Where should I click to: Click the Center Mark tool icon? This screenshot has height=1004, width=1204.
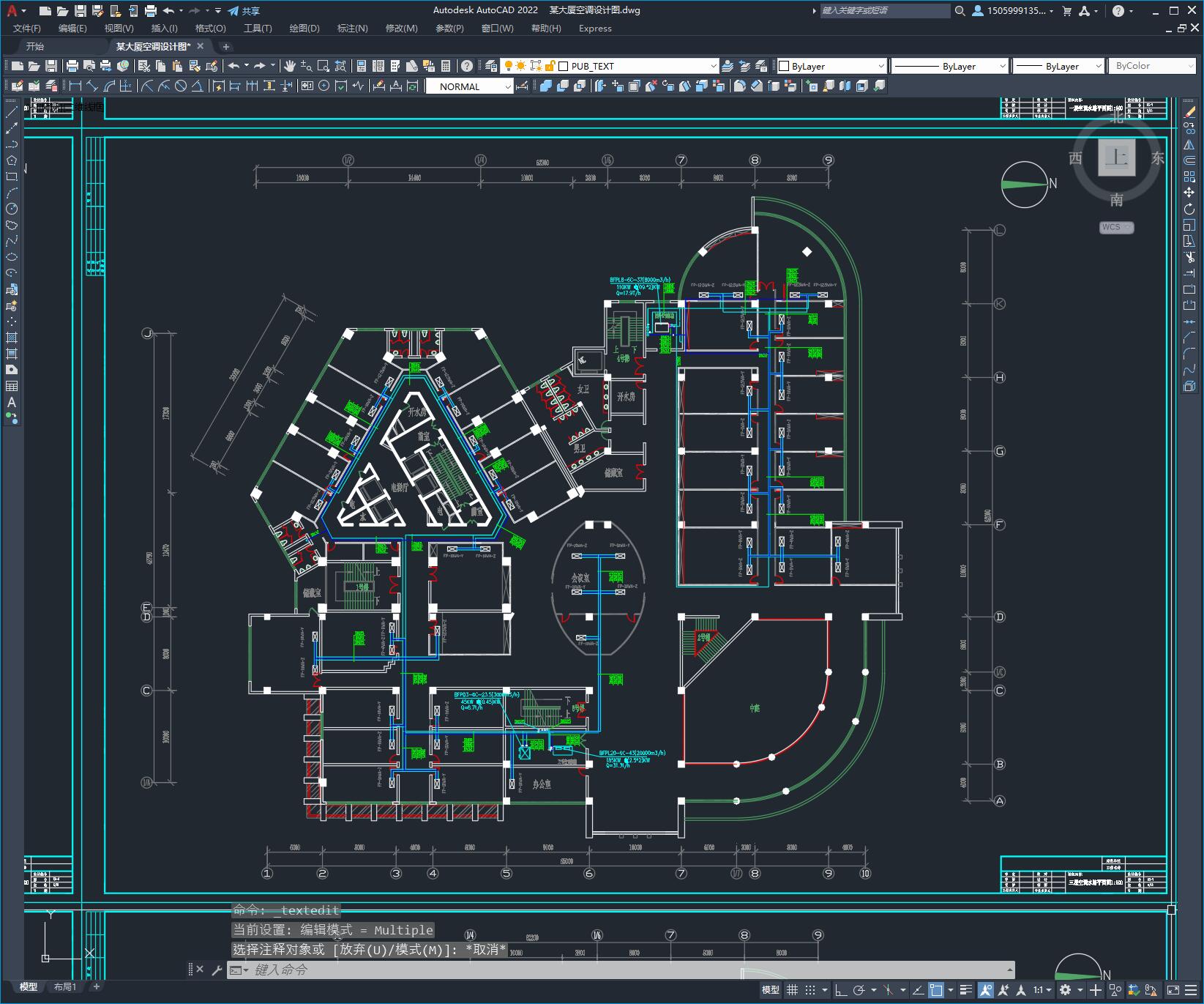(x=324, y=86)
